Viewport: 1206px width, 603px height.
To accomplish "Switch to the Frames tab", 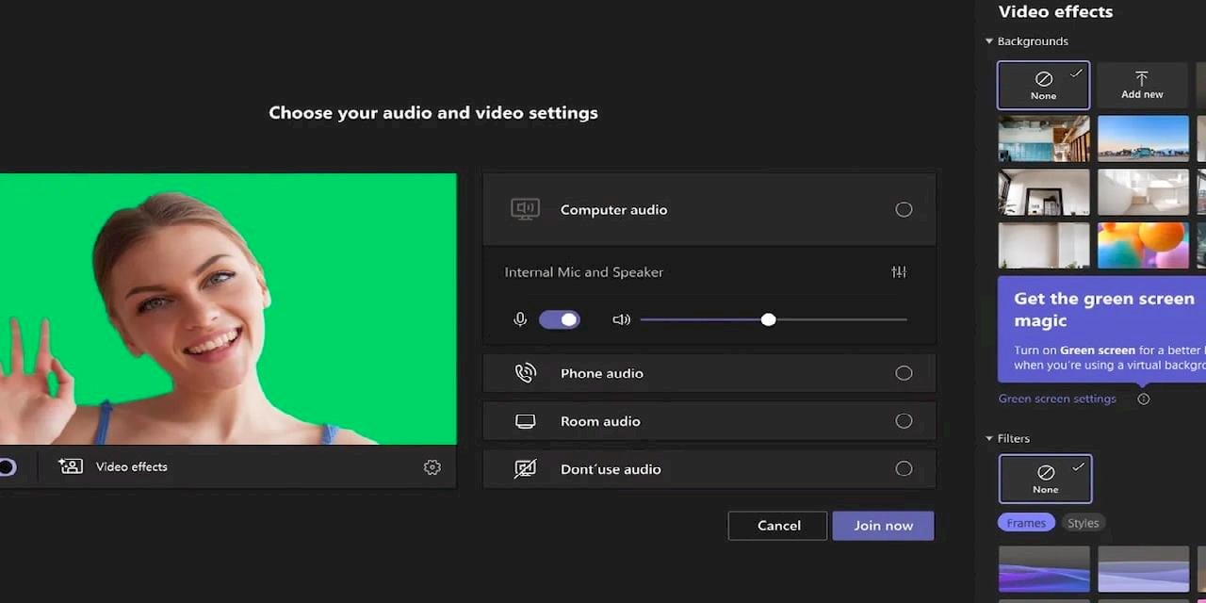I will click(x=1026, y=523).
